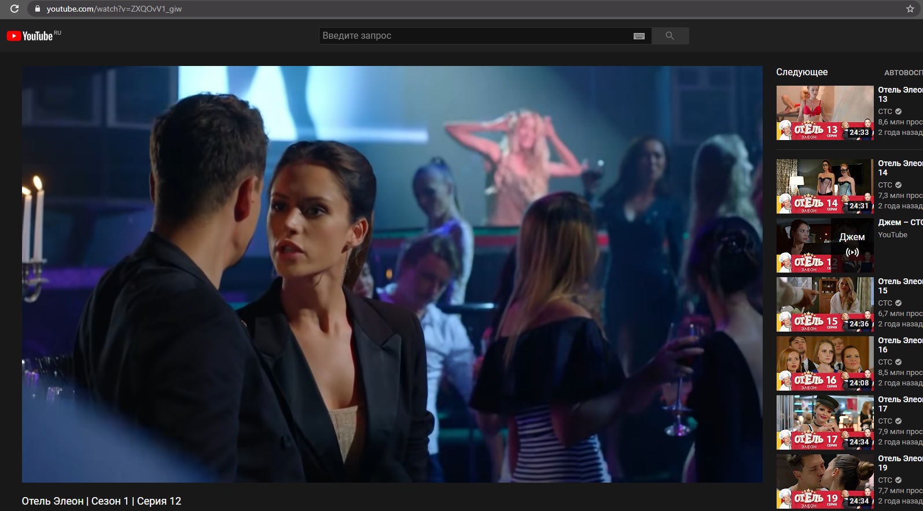Visit the СТС channel from the episode 16 row
The height and width of the screenshot is (511, 923).
coord(885,362)
